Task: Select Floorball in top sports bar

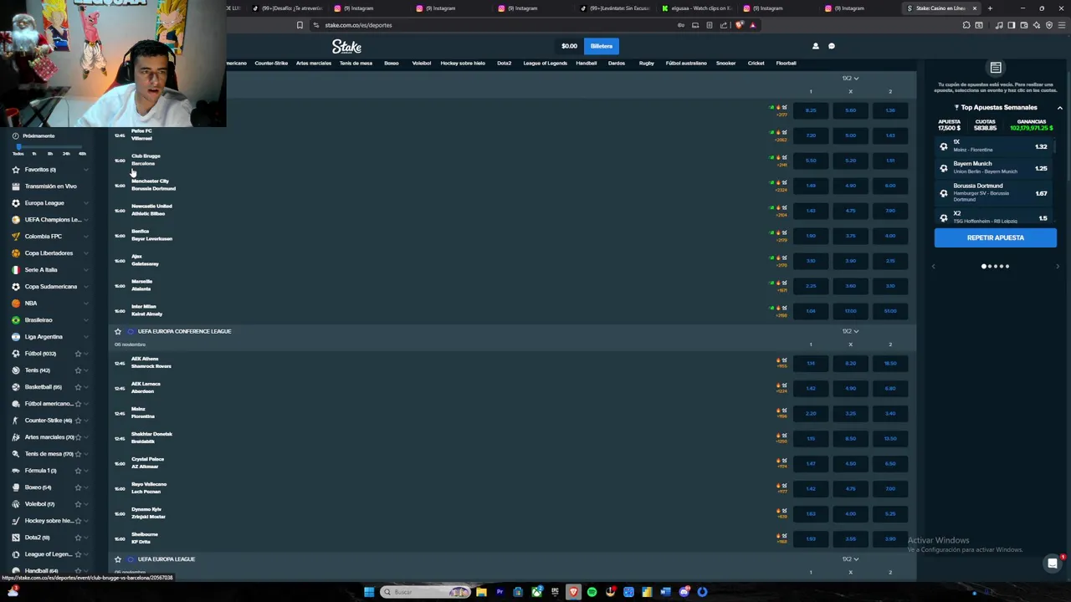Action: tap(786, 63)
